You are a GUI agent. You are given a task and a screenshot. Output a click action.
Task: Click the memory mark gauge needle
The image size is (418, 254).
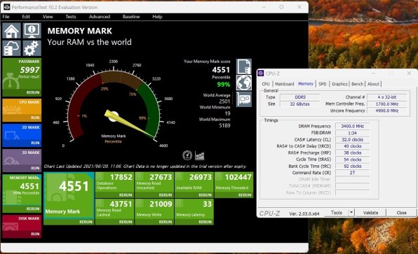point(128,124)
